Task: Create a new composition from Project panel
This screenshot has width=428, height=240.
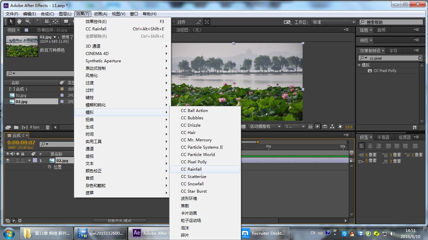Action: pos(24,127)
